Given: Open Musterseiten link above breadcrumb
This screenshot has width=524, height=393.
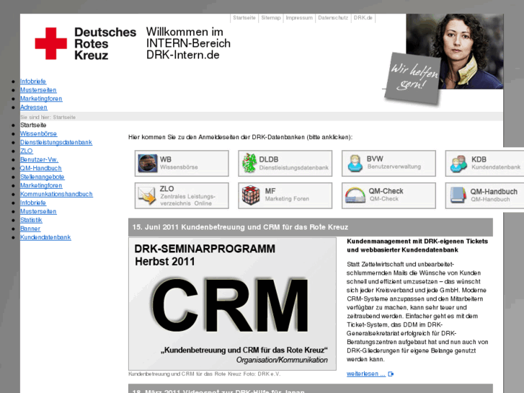Looking at the screenshot, I should (38, 90).
